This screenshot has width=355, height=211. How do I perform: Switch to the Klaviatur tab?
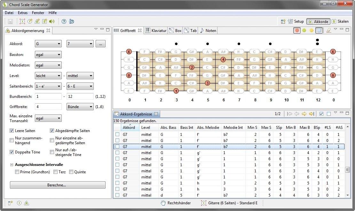(156, 30)
